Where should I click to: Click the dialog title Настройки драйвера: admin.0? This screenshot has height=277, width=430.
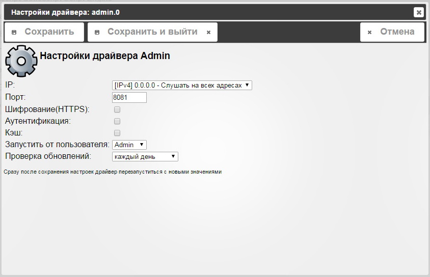point(65,12)
